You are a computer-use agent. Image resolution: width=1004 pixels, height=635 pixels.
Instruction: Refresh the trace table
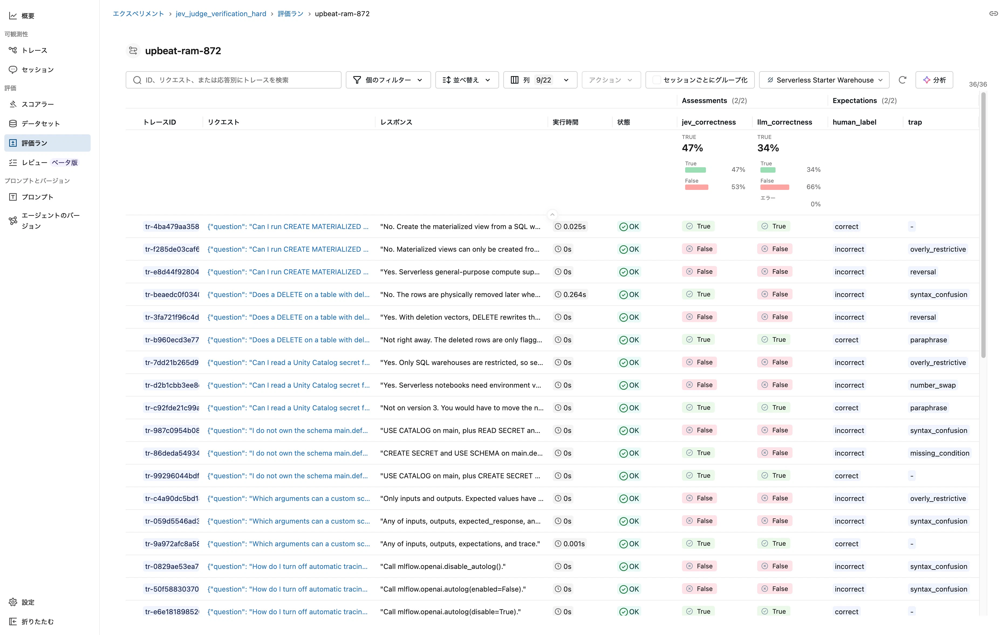coord(902,80)
